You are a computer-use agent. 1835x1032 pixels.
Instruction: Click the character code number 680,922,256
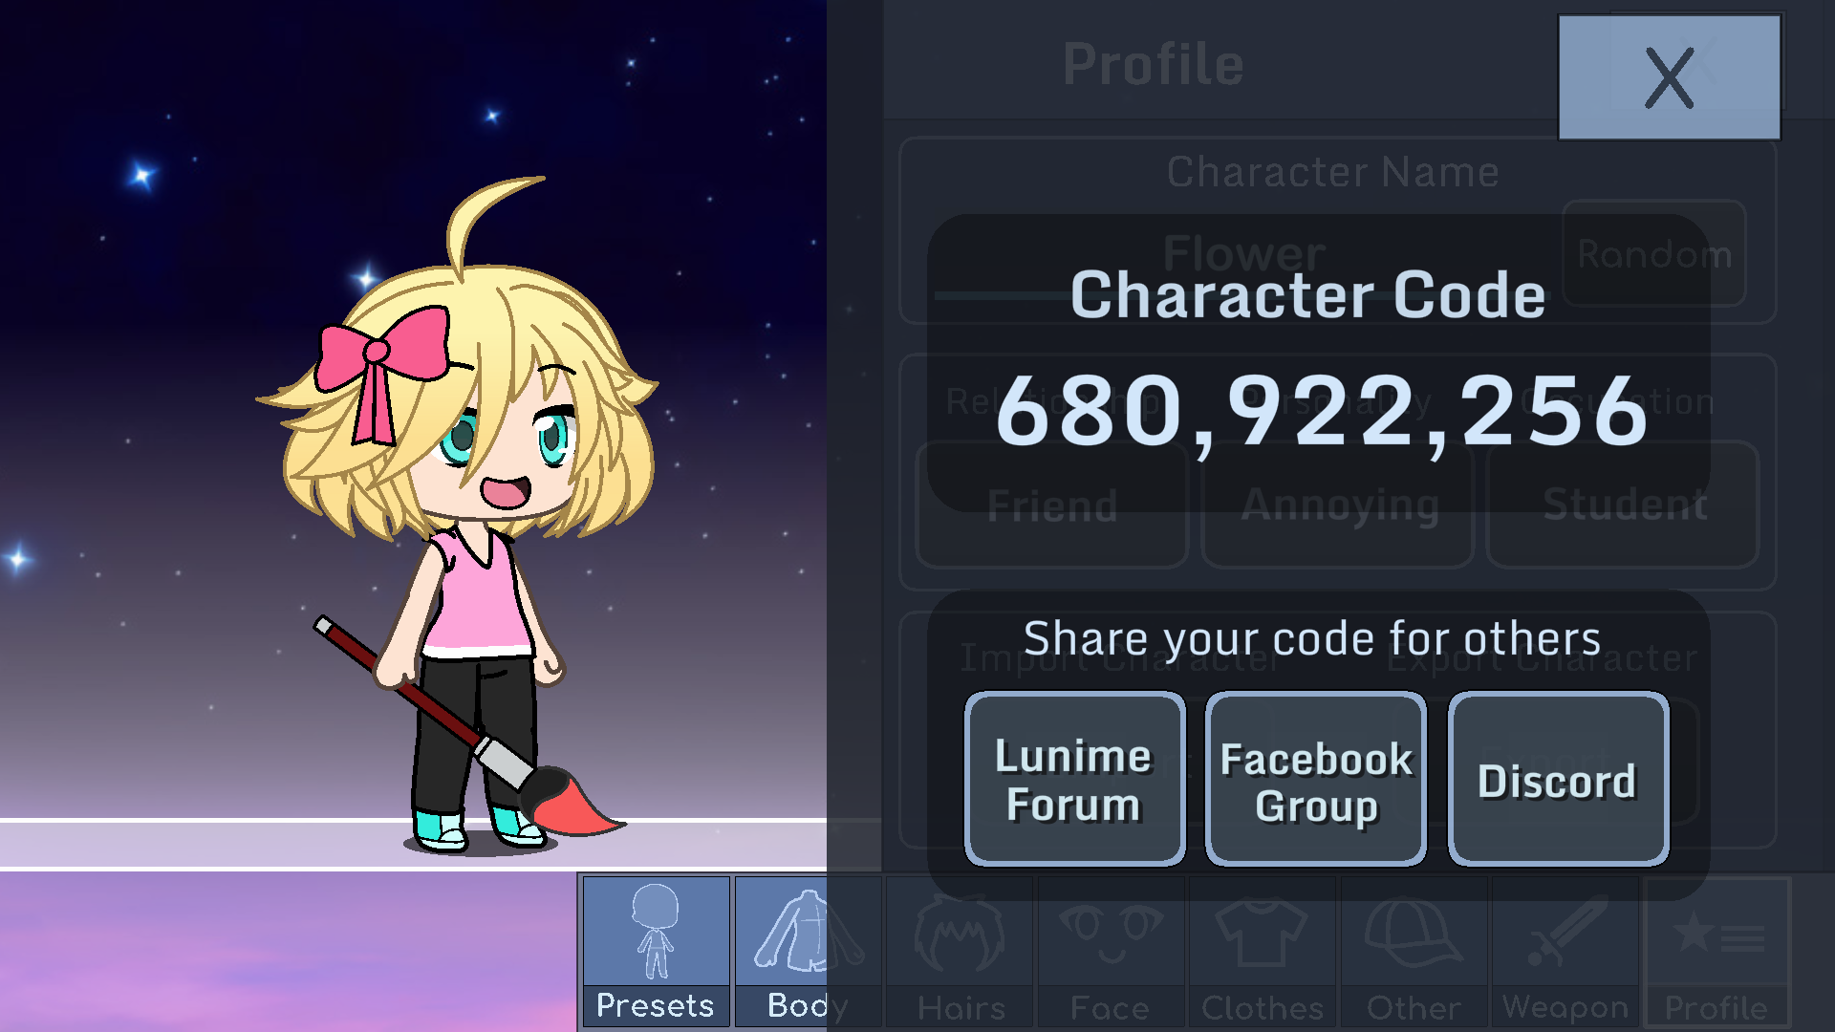pos(1323,411)
